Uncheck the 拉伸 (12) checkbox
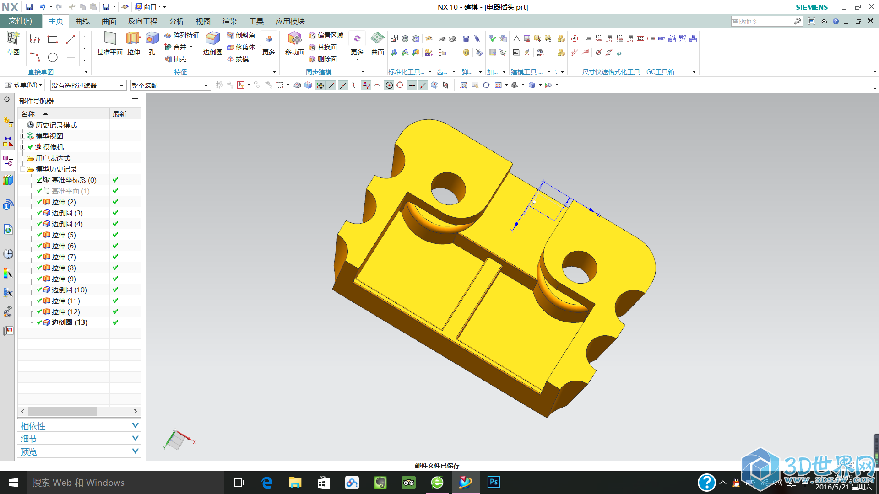 pyautogui.click(x=39, y=311)
